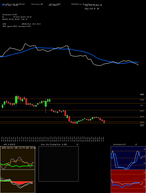Click the blue Stochastics chart panel
This screenshot has width=146, height=193.
[x=128, y=158]
